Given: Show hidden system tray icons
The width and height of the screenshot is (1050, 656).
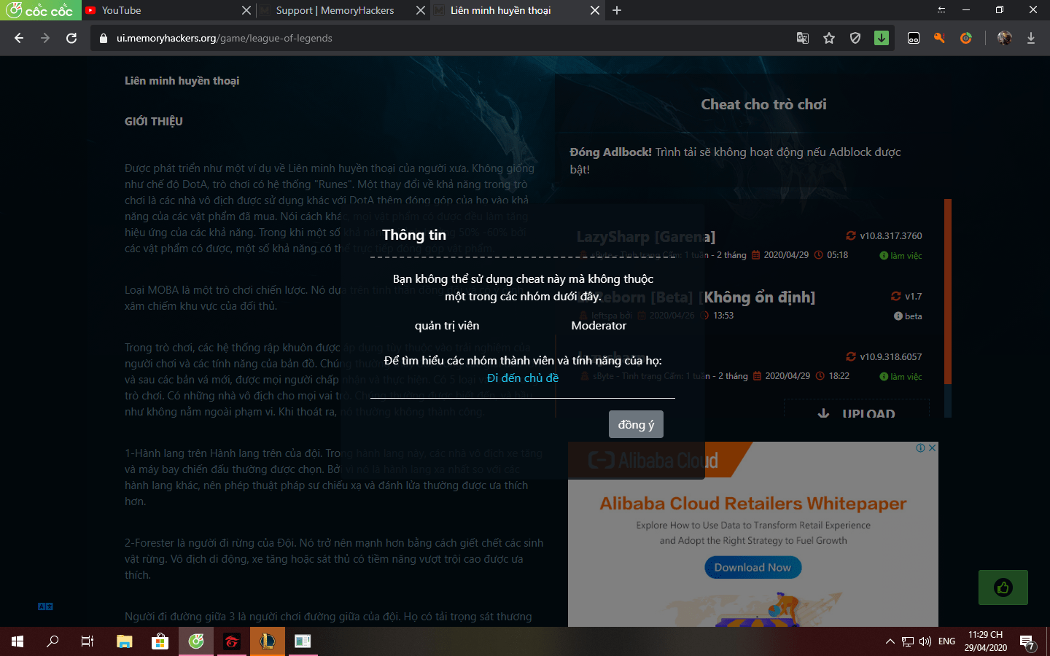Looking at the screenshot, I should click(x=890, y=641).
